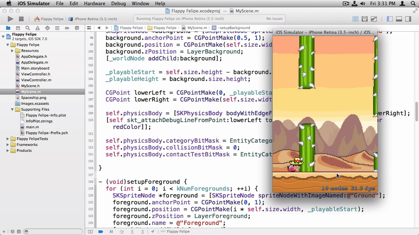Viewport: 419px width, 235px height.
Task: Hide the debug area with bottom bar toggle
Action: 90,232
